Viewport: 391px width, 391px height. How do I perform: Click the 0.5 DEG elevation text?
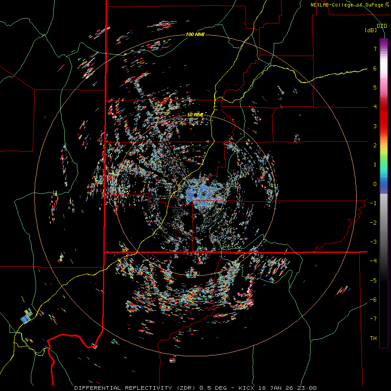pyautogui.click(x=212, y=388)
